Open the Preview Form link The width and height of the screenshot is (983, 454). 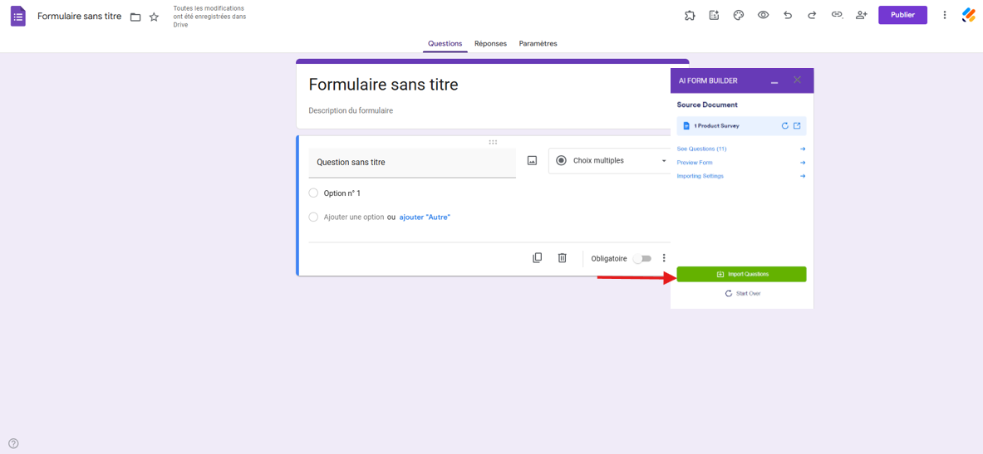click(695, 163)
